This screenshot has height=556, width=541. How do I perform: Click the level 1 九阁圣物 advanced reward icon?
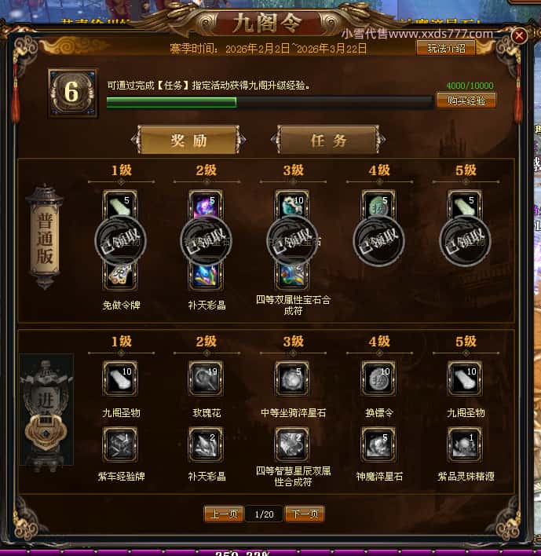(120, 379)
